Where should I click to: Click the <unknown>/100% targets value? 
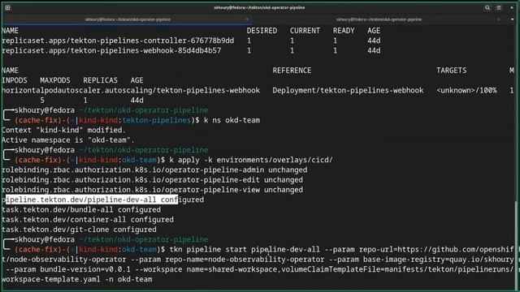(466, 90)
